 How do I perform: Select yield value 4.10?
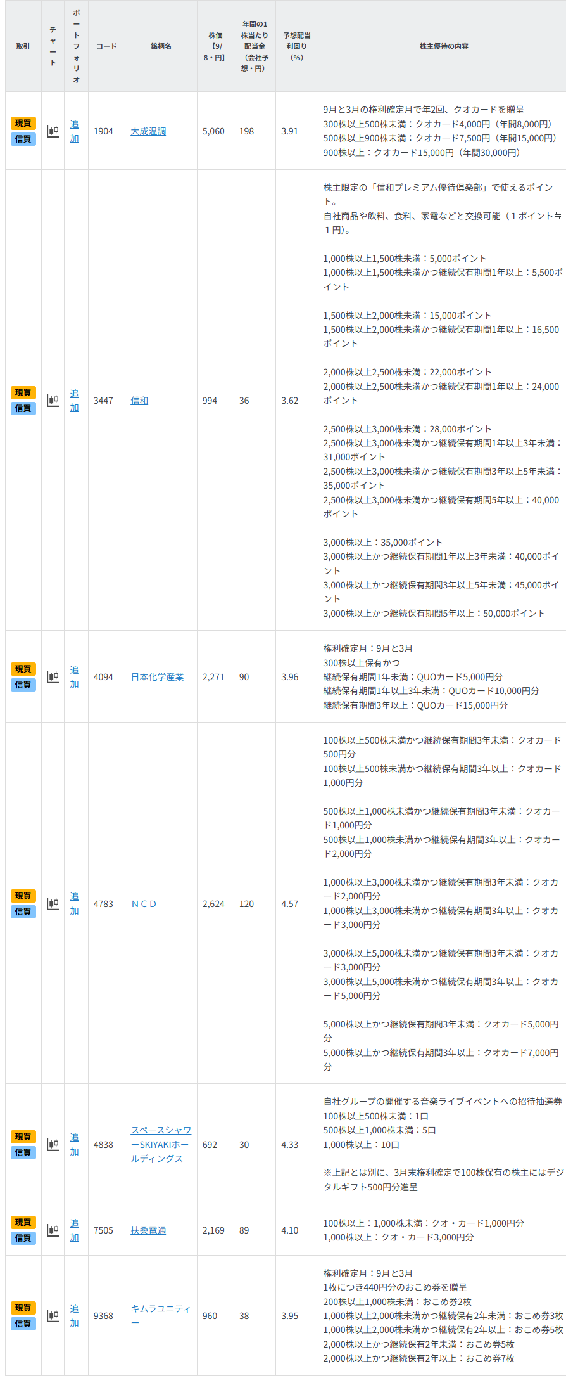[289, 1230]
